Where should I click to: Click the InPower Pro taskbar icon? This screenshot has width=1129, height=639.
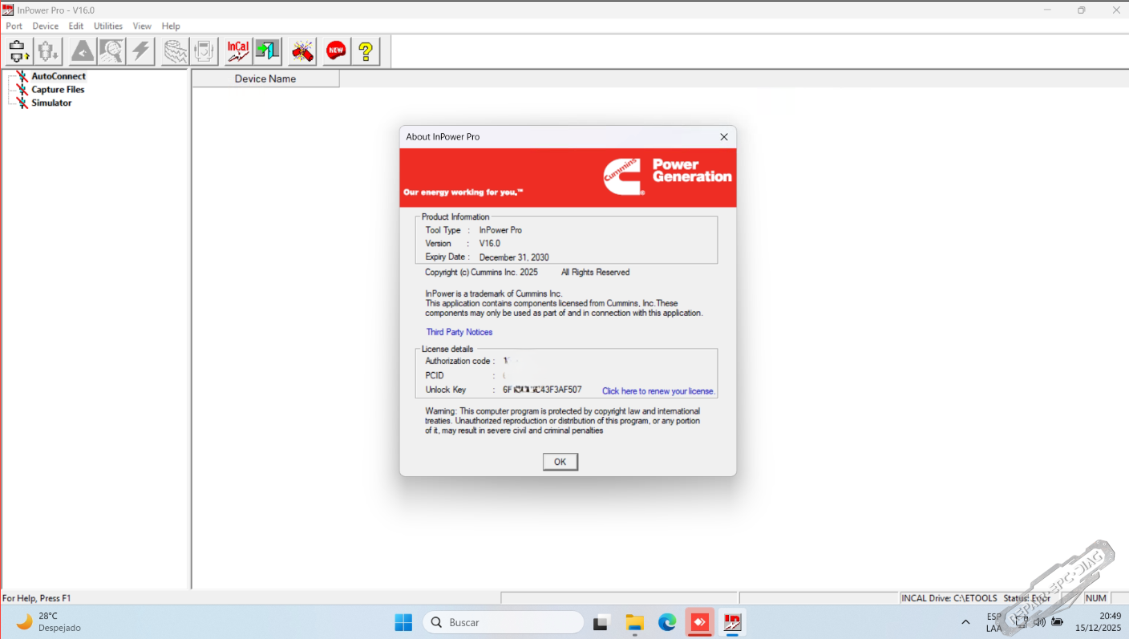732,622
